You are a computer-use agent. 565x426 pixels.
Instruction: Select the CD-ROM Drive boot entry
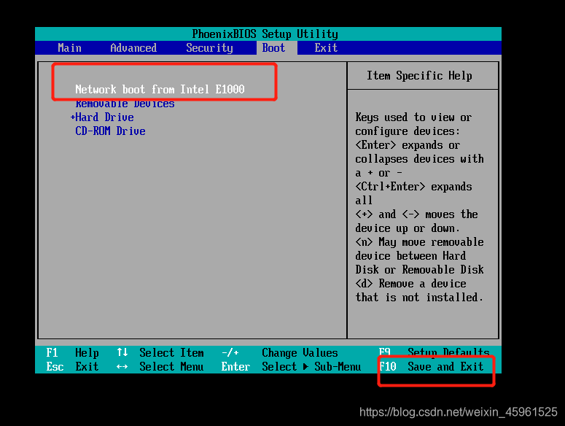110,131
